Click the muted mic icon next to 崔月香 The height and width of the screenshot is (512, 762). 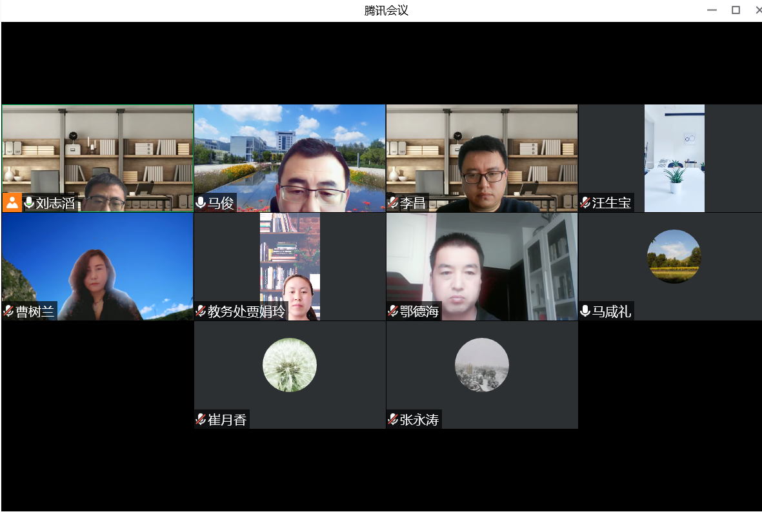point(200,419)
